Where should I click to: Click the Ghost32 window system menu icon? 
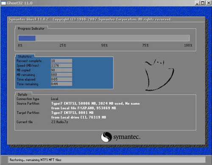click(3, 3)
